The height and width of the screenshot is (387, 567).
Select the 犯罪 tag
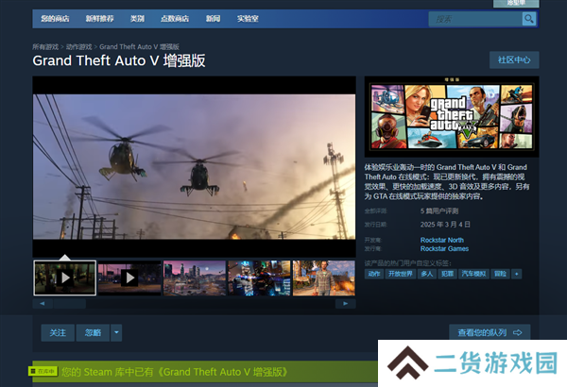(x=447, y=274)
